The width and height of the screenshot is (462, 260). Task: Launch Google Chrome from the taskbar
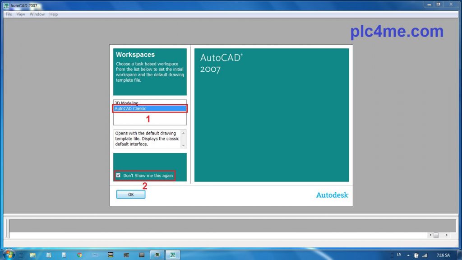point(79,255)
